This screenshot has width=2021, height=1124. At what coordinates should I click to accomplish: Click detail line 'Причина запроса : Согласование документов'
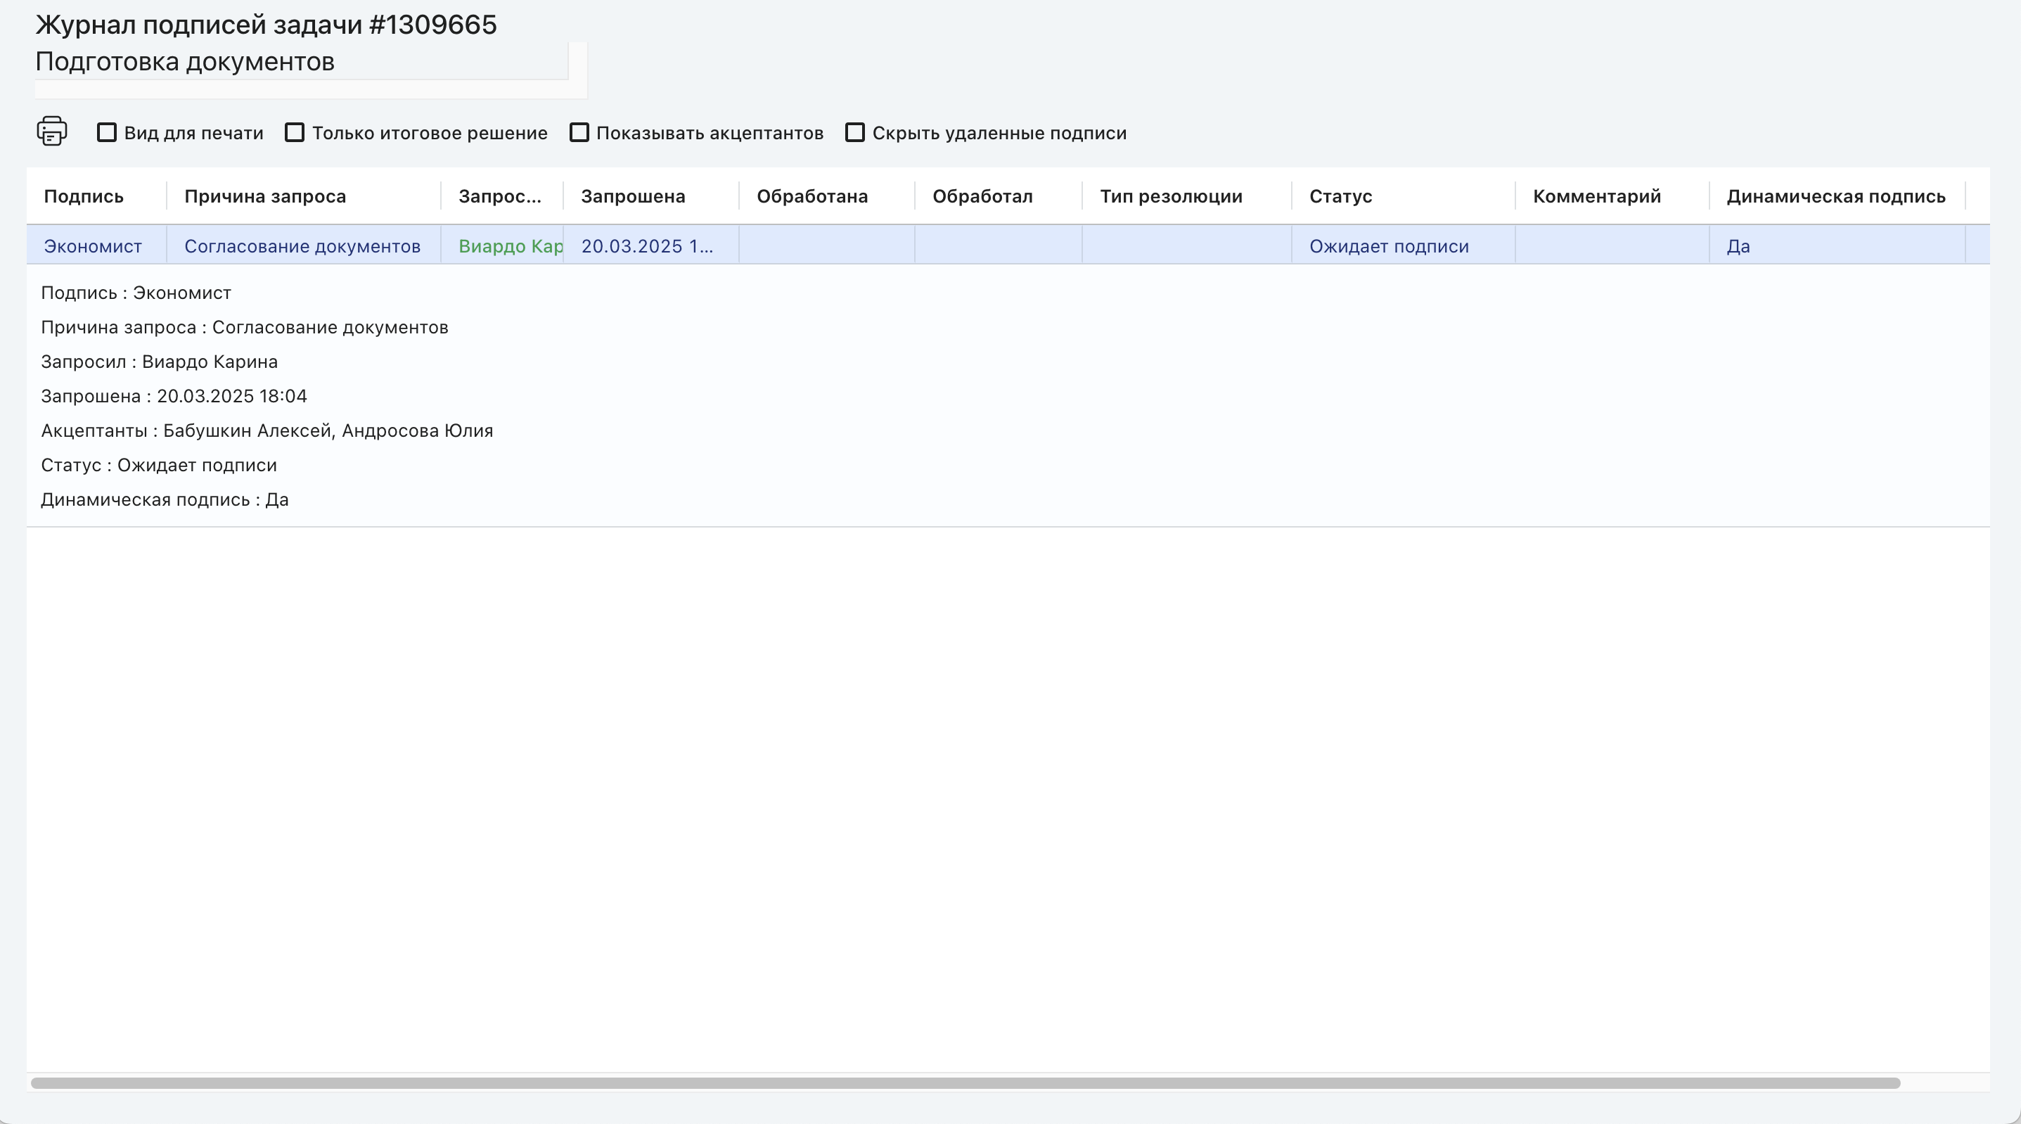(245, 327)
